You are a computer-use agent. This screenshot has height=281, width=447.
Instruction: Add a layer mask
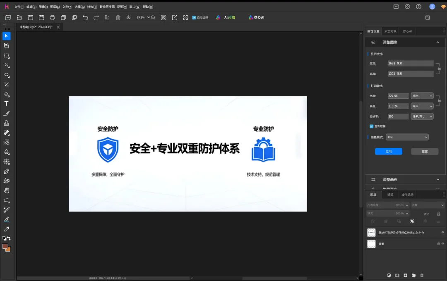[x=397, y=275]
